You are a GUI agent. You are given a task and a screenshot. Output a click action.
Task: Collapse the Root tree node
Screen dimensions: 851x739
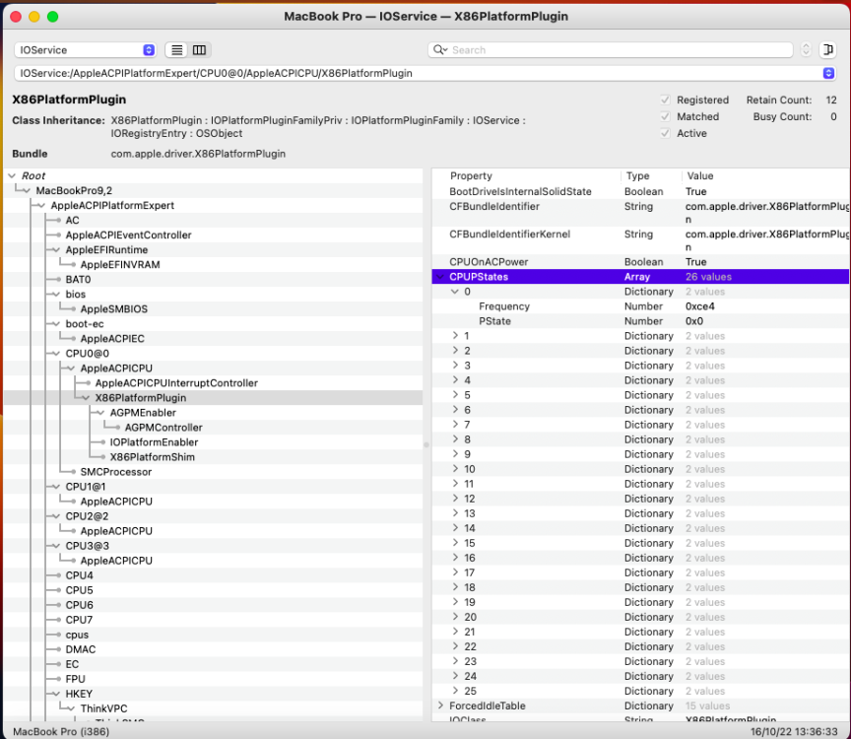point(12,176)
